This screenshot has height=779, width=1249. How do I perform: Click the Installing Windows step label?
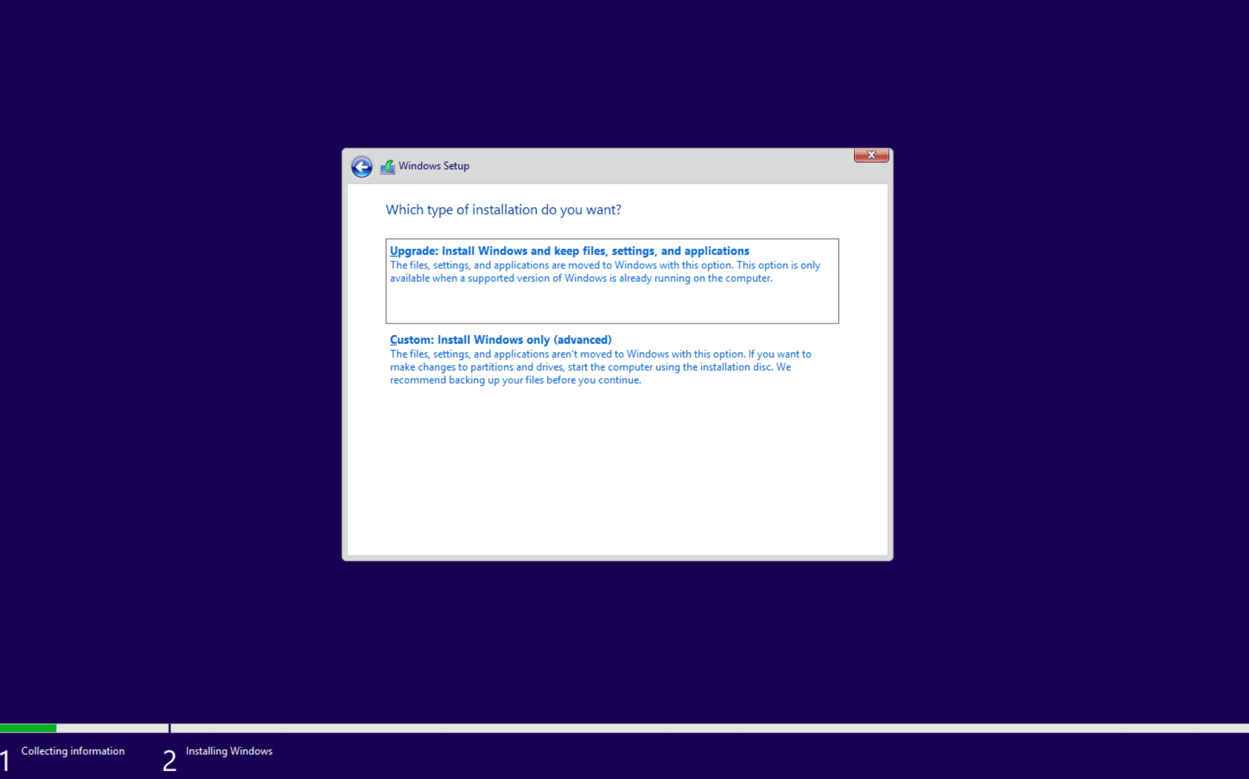(229, 751)
